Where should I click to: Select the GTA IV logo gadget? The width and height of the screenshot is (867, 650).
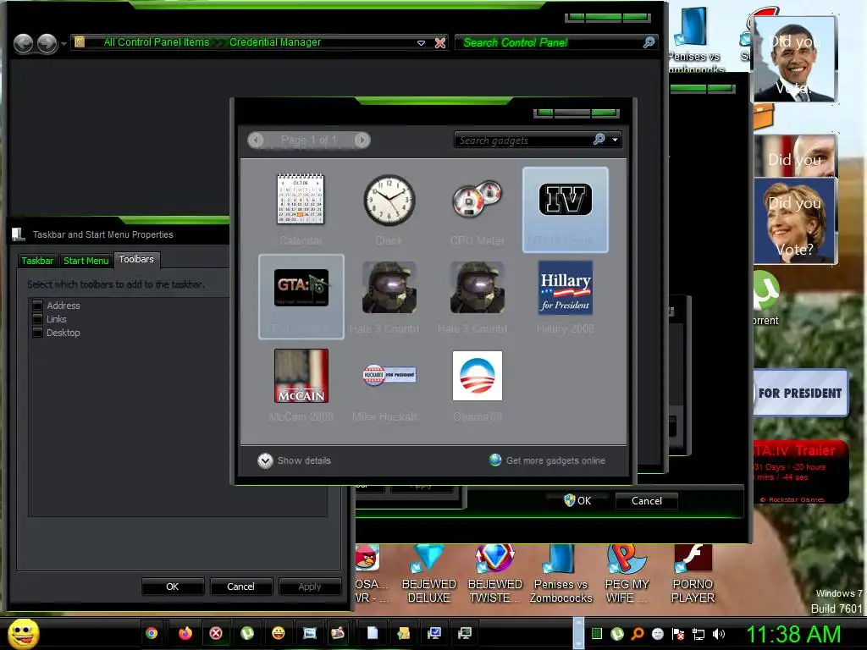565,210
